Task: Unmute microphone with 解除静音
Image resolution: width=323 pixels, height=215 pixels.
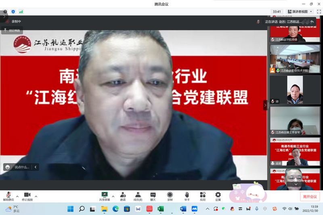Action: coord(8,196)
